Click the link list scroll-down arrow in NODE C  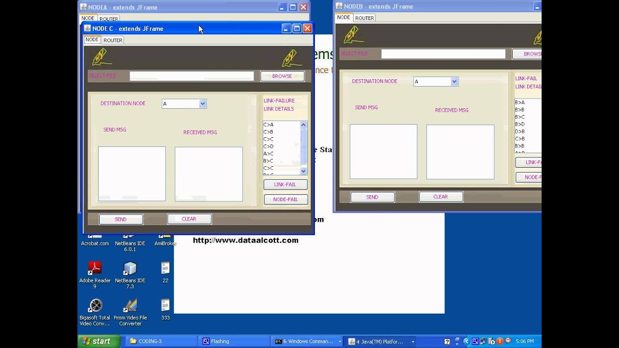coord(304,171)
